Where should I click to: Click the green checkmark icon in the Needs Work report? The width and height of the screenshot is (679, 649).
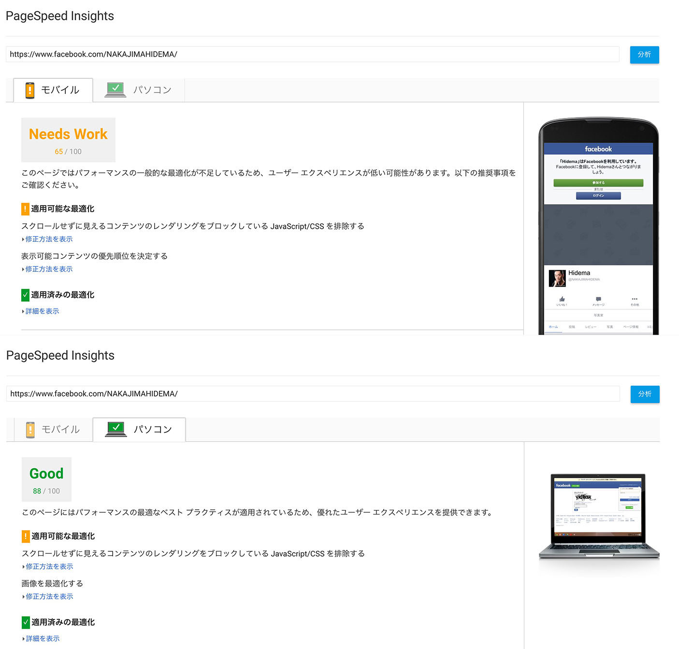click(25, 295)
